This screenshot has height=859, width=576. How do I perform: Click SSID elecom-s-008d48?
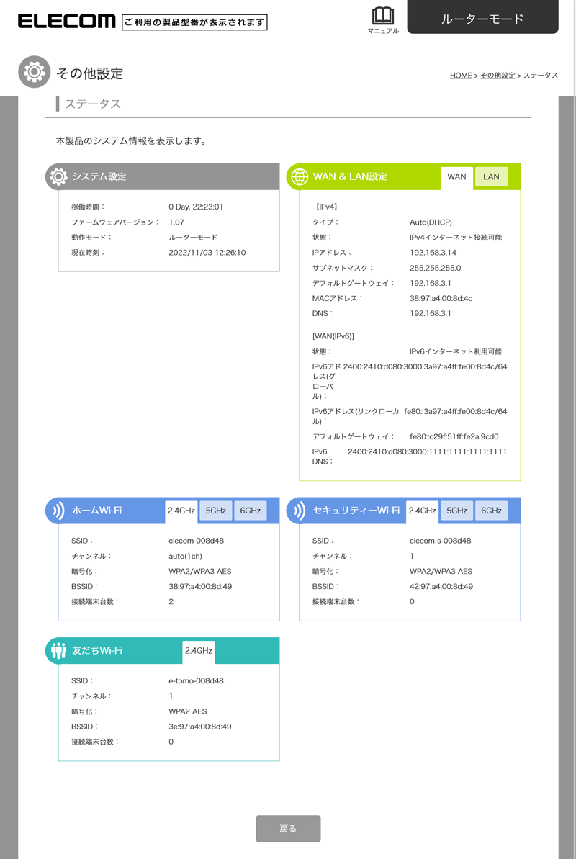pyautogui.click(x=441, y=541)
